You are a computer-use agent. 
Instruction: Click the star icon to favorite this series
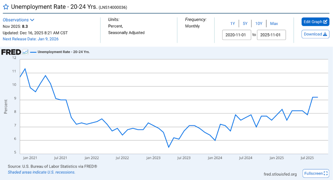(6, 7)
